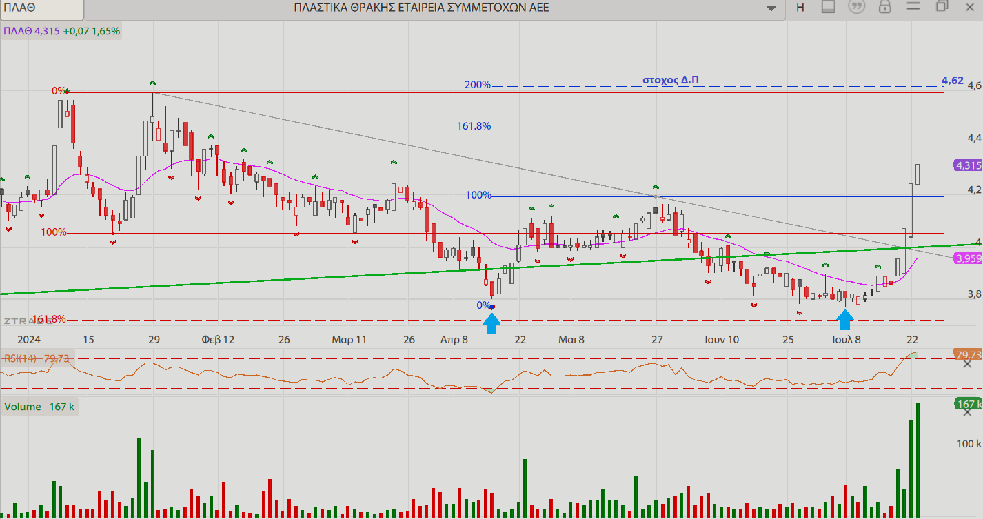Select the red 100% retracement label
Viewport: 983px width, 519px height.
click(54, 232)
